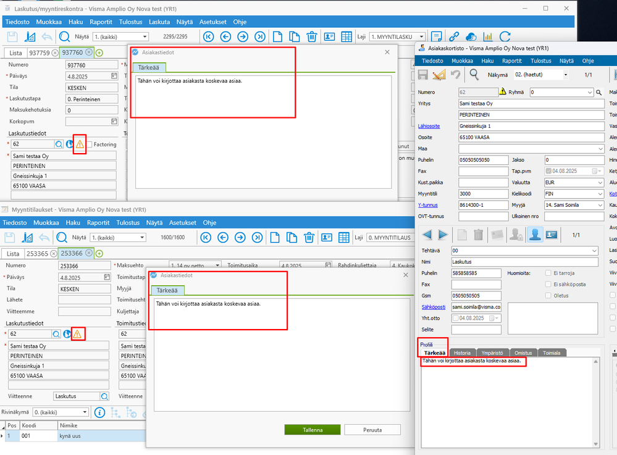Click save icon in Laskutus window toolbar

tap(12, 37)
